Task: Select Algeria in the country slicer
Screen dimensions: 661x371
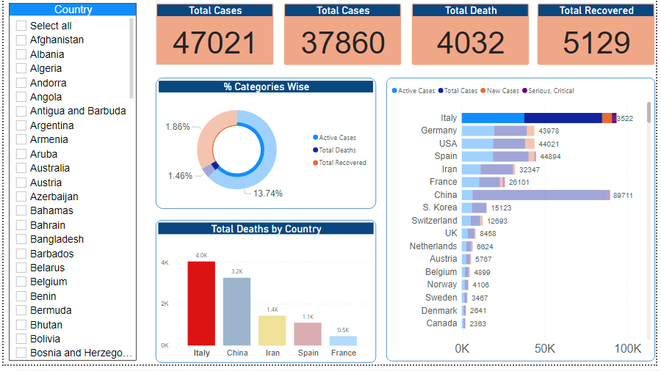Action: pos(21,68)
